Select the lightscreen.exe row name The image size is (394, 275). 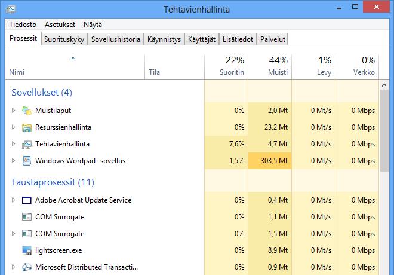click(x=59, y=250)
